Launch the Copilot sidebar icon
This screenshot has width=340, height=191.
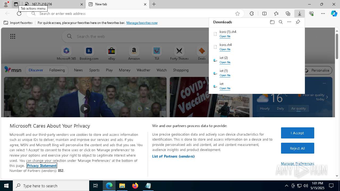[x=334, y=14]
